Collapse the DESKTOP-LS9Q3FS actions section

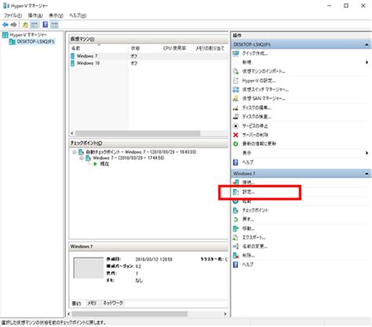367,45
